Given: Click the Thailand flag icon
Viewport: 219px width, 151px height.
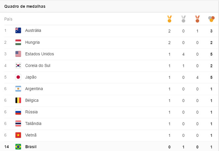Looking at the screenshot, I should coord(18,124).
